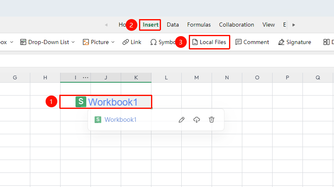This screenshot has width=334, height=187.
Task: Click the Signature pen icon
Action: (x=281, y=42)
